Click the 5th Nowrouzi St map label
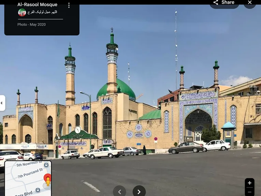Viewport: 261px width, 196px height. (29, 165)
